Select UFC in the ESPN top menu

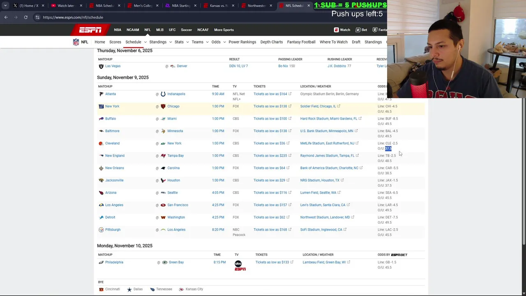click(x=172, y=30)
